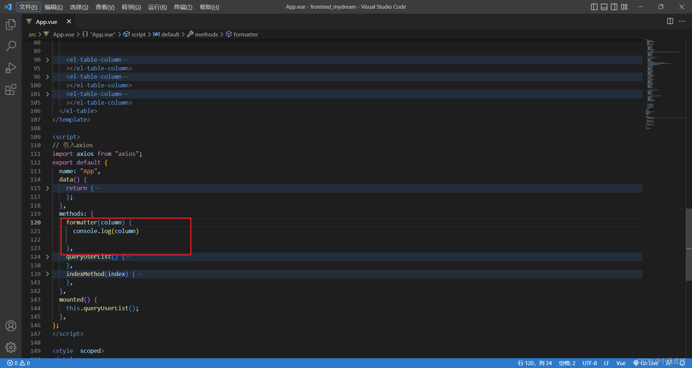Viewport: 692px width, 368px height.
Task: Open the Explorer view in activity bar
Action: 11,25
